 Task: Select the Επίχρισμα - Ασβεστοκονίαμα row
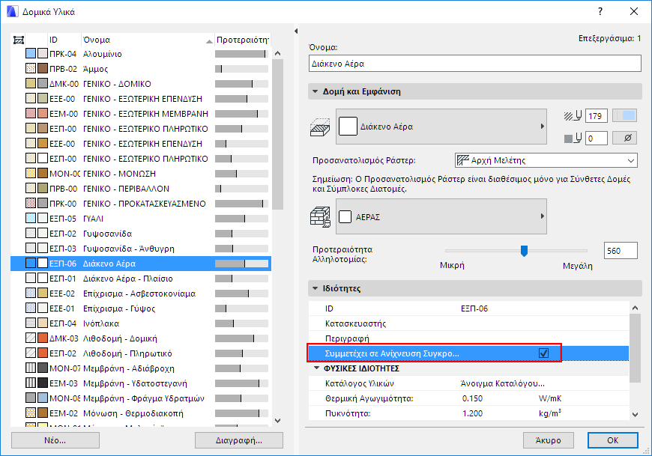[x=141, y=294]
